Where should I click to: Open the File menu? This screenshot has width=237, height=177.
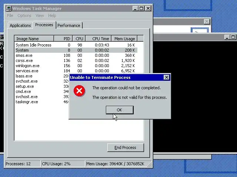10,15
